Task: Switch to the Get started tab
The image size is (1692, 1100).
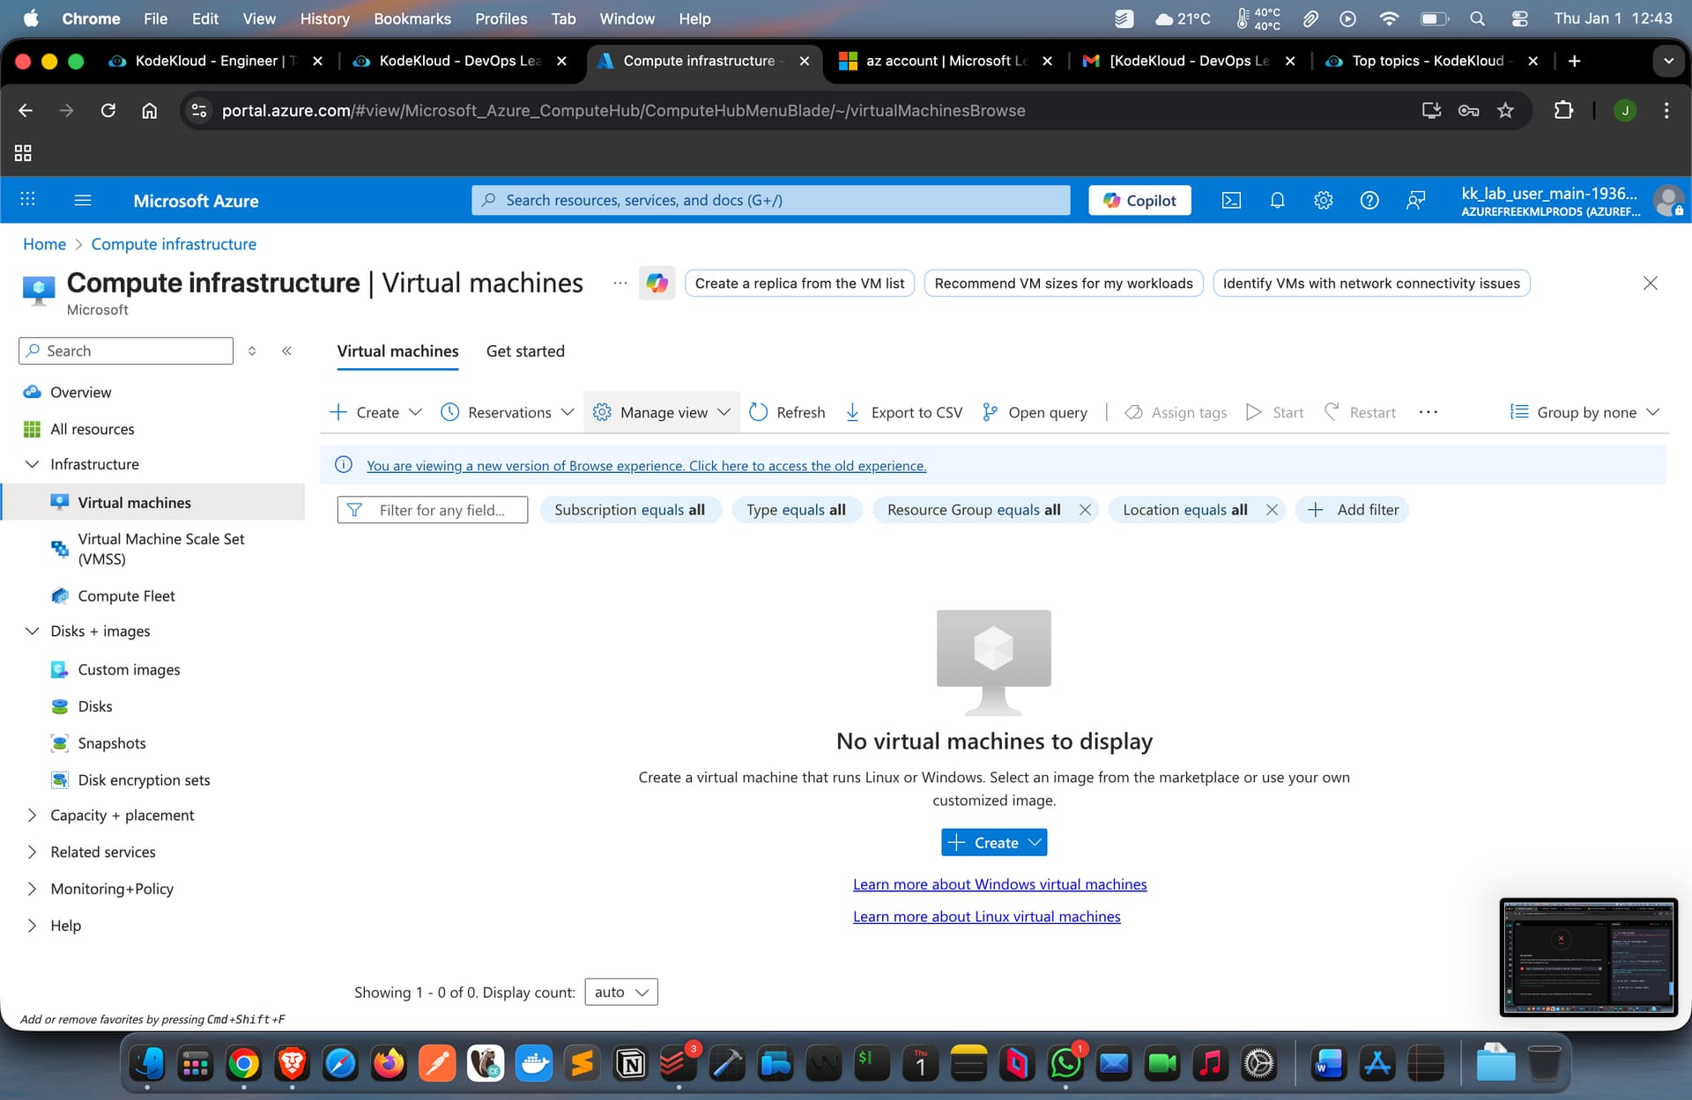Action: (525, 351)
